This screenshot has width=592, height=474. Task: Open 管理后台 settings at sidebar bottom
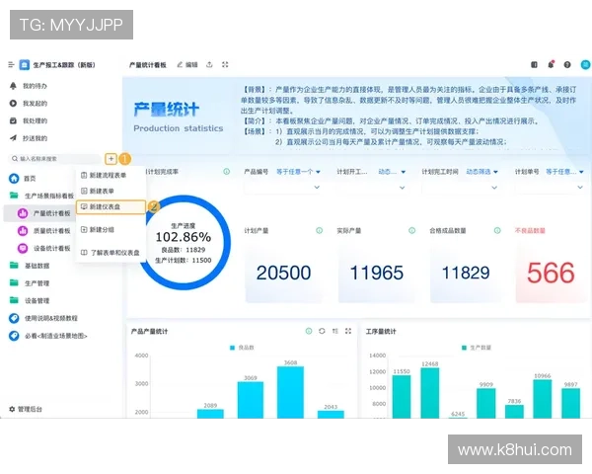(x=26, y=409)
